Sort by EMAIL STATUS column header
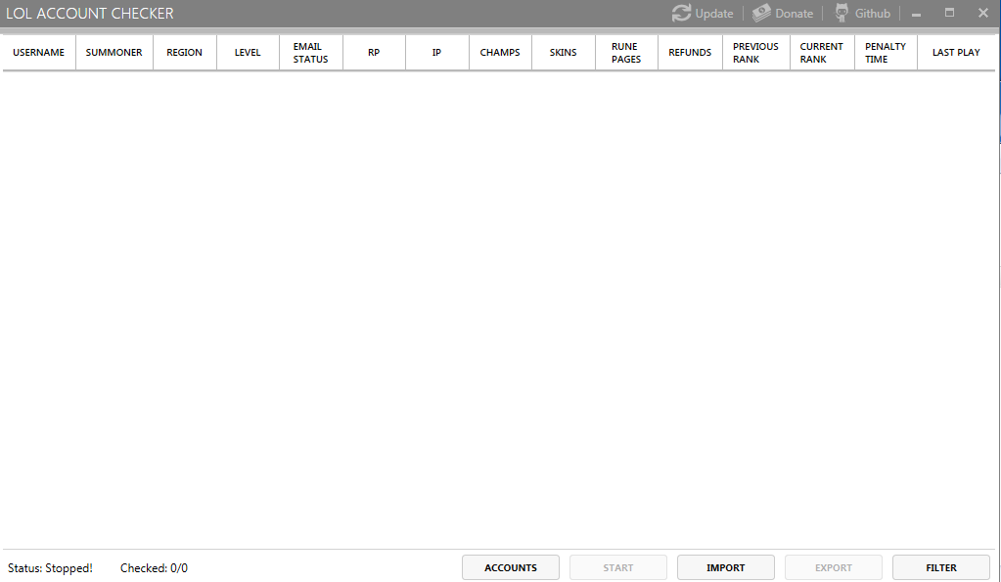The width and height of the screenshot is (1001, 582). click(311, 52)
